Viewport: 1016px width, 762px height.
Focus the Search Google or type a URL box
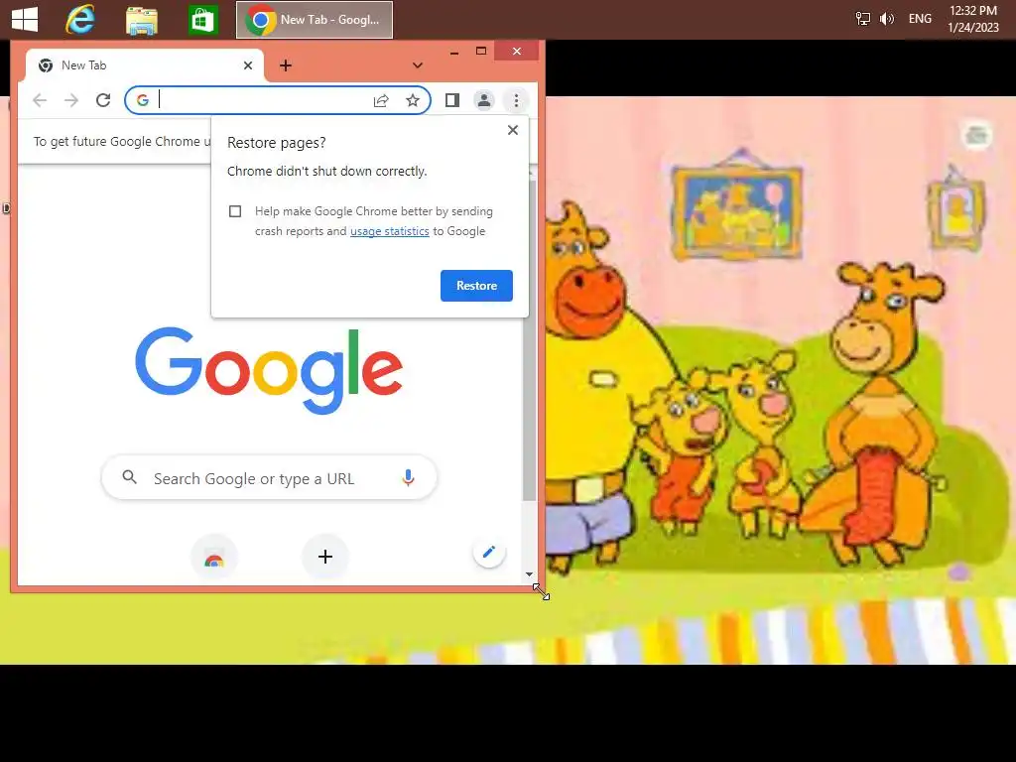269,478
